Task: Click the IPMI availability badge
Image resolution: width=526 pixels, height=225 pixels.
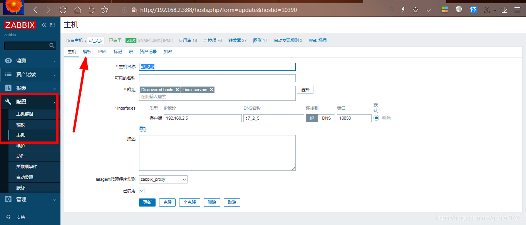Action: [167, 40]
